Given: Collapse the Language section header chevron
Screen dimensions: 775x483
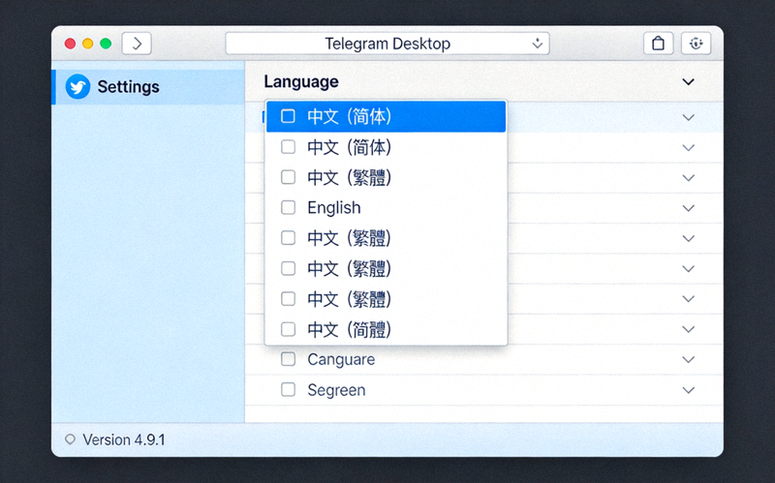Looking at the screenshot, I should pyautogui.click(x=688, y=82).
